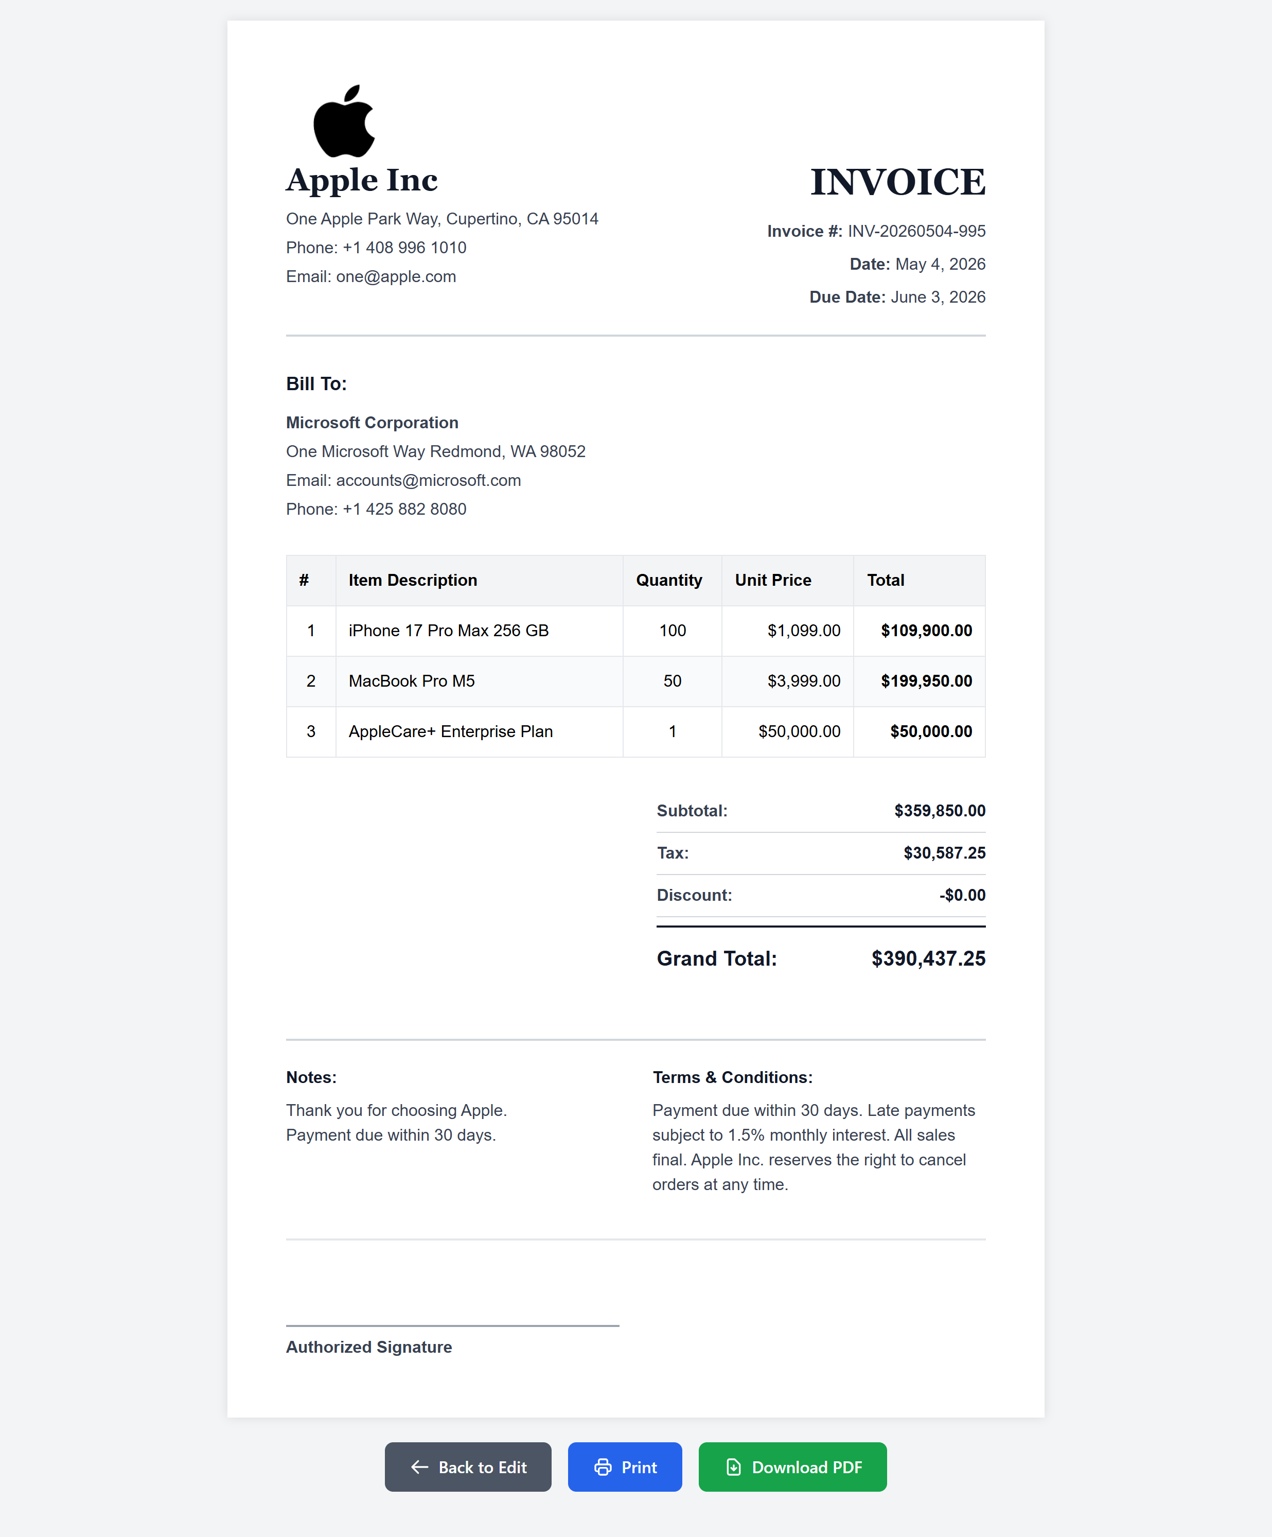Click the Grand Total amount $390,437.25

pos(928,958)
